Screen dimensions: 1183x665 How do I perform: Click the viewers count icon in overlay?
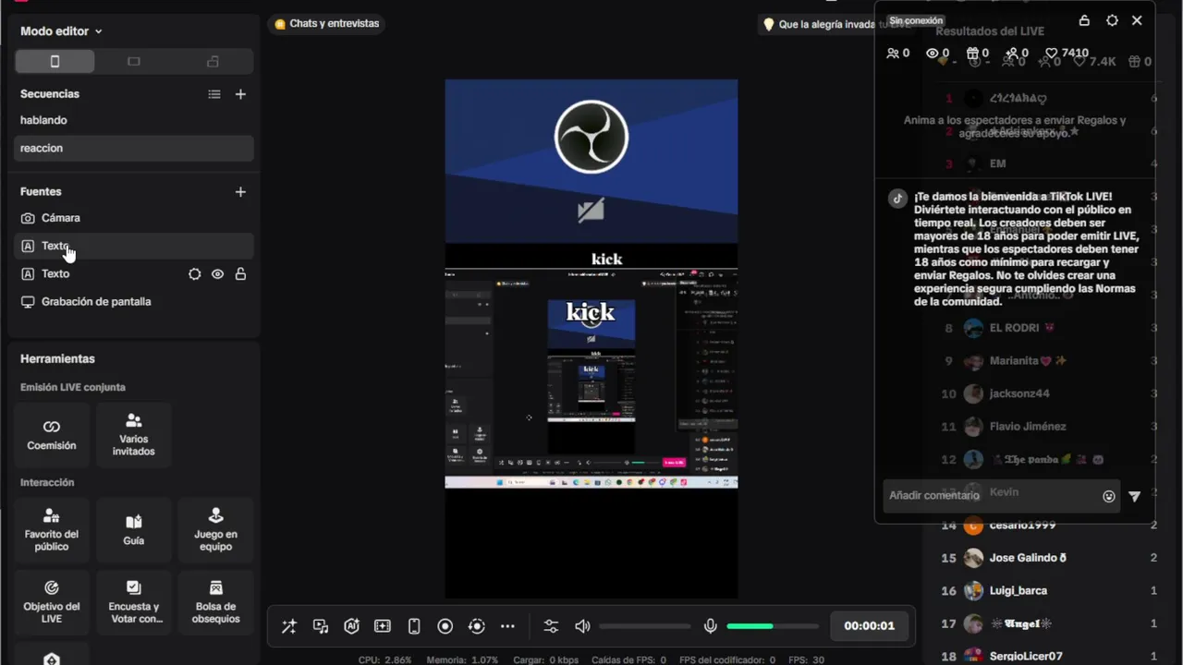pyautogui.click(x=893, y=54)
